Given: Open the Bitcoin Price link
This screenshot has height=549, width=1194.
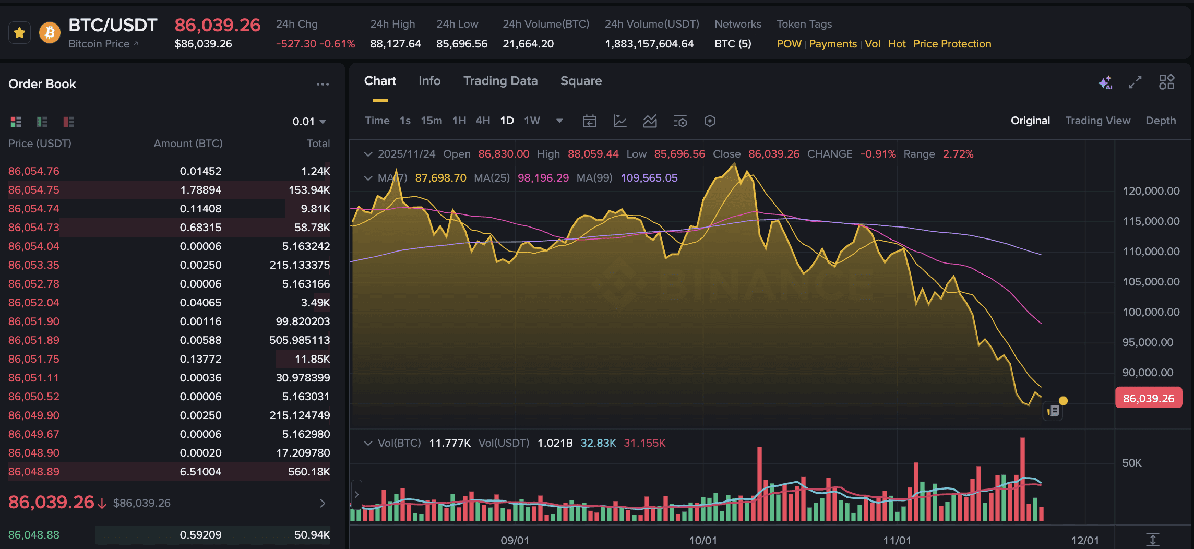Looking at the screenshot, I should pyautogui.click(x=103, y=44).
